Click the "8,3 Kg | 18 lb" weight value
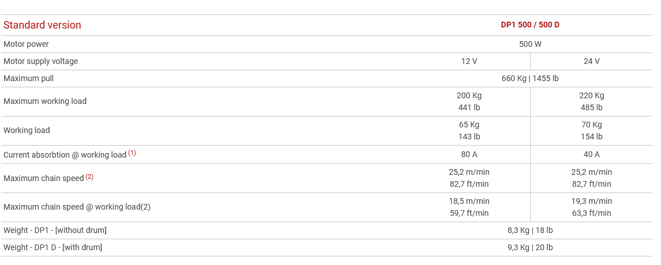Viewport: 661px width, 265px height. click(x=530, y=230)
